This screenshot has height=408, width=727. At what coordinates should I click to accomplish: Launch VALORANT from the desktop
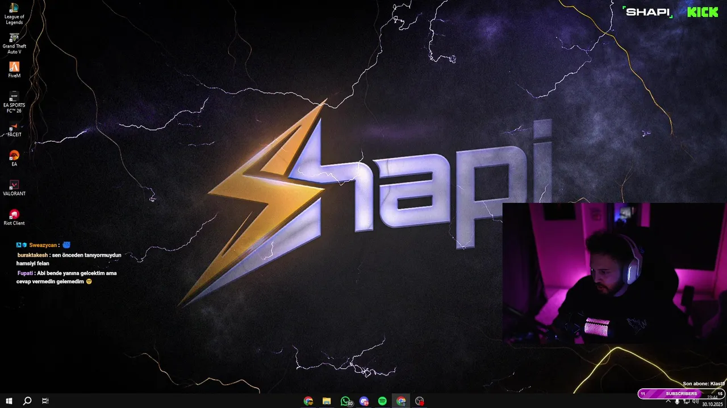[14, 188]
